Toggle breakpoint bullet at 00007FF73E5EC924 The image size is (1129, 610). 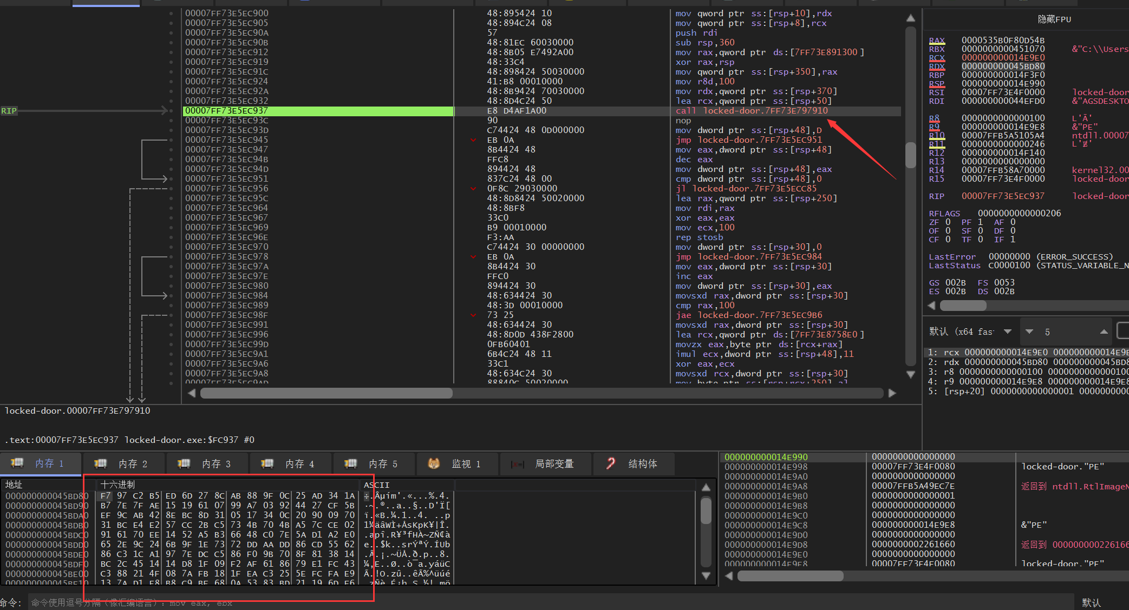pos(171,82)
